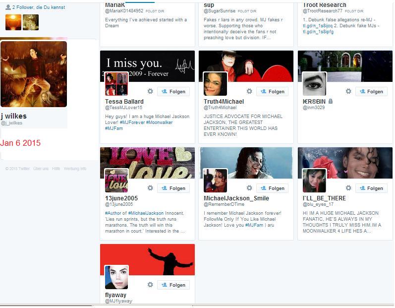Open @TrootResearch77 handle link
The height and width of the screenshot is (308, 395).
pyautogui.click(x=323, y=11)
